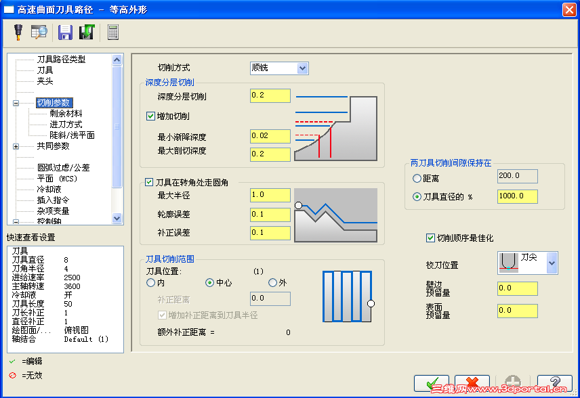Click the 最小渐降深度 field 0.02
The width and height of the screenshot is (580, 398).
click(x=270, y=136)
